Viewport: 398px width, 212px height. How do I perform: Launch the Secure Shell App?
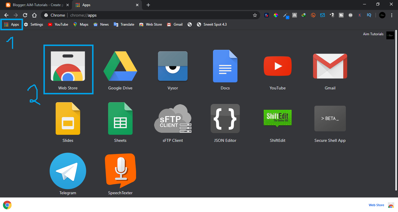pos(330,119)
